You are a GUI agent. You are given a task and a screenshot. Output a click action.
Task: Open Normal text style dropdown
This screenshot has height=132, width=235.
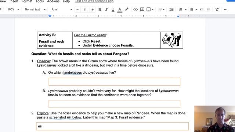pyautogui.click(x=35, y=10)
